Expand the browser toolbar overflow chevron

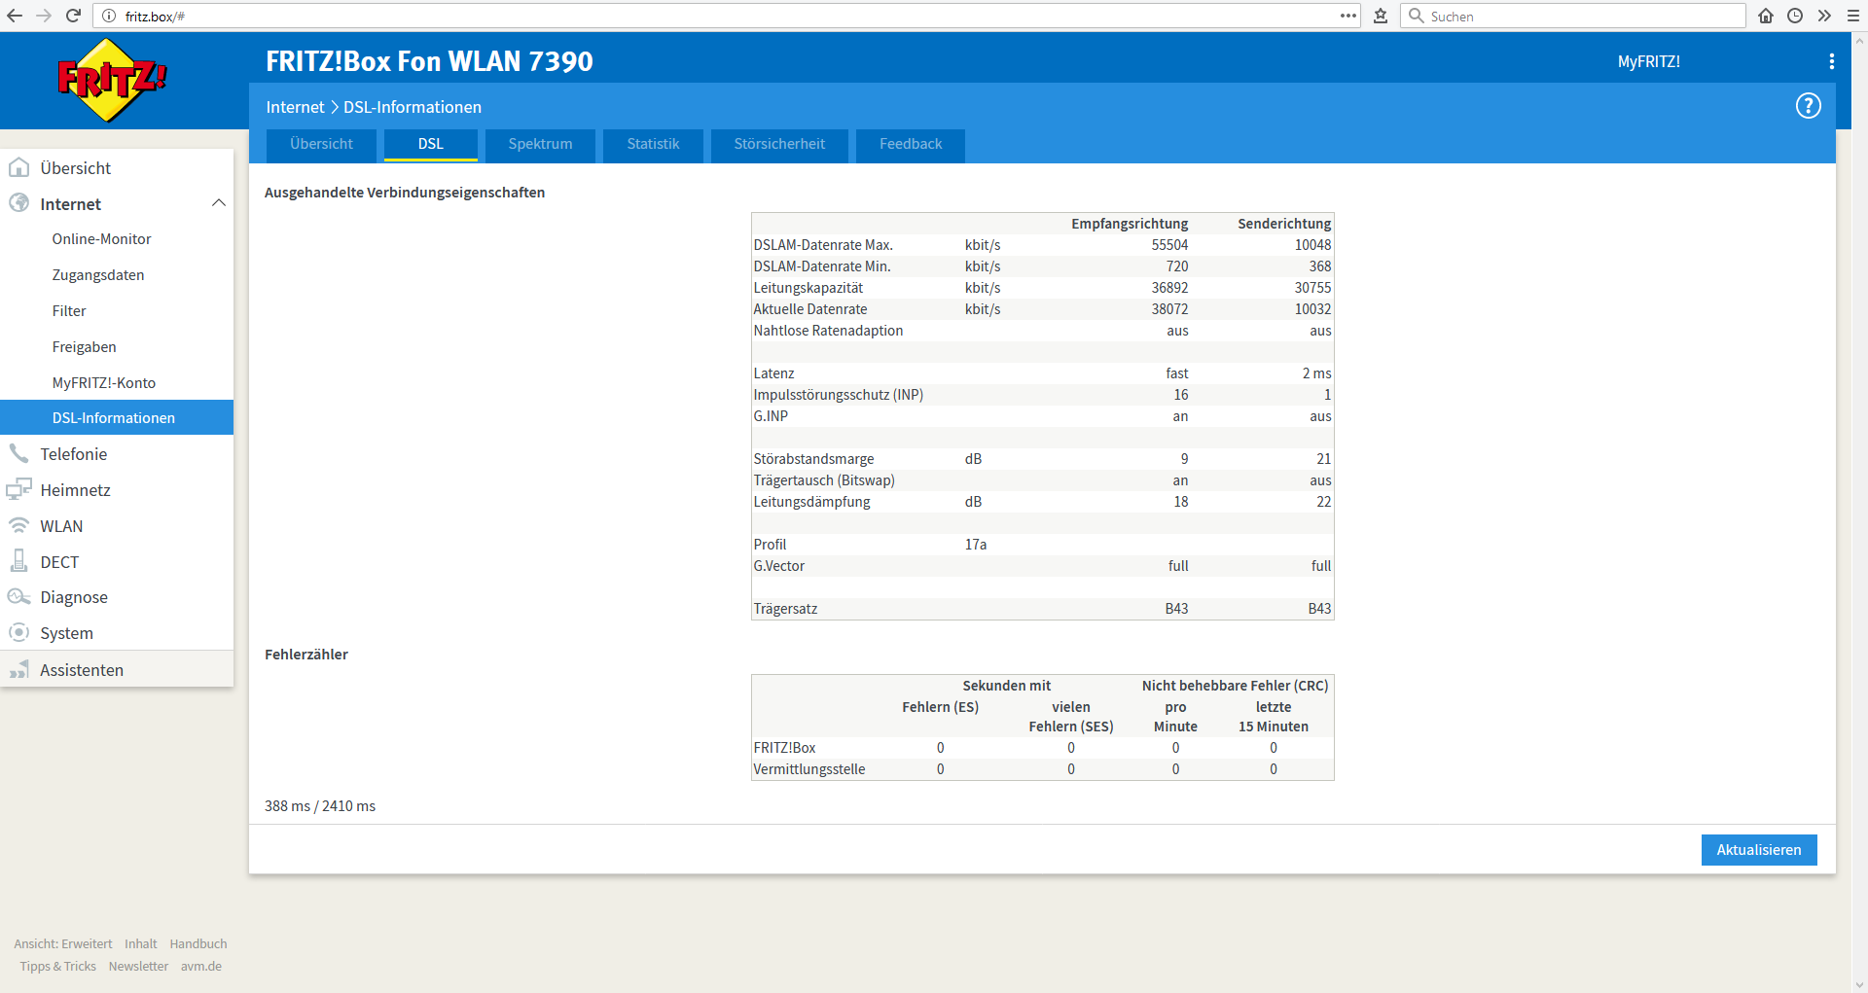pos(1824,16)
